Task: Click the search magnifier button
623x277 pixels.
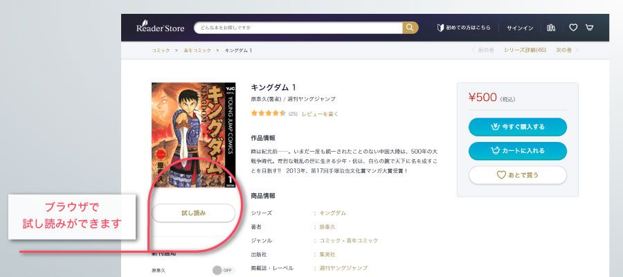Action: tap(410, 28)
